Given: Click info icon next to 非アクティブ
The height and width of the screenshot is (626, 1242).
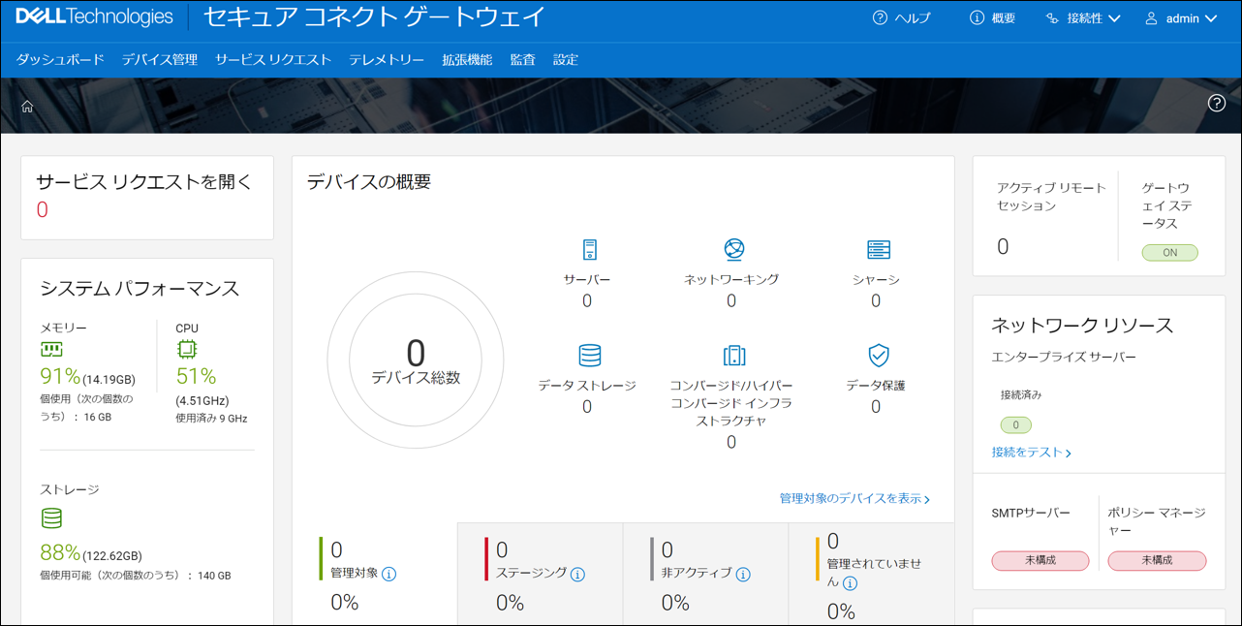Looking at the screenshot, I should pos(743,575).
